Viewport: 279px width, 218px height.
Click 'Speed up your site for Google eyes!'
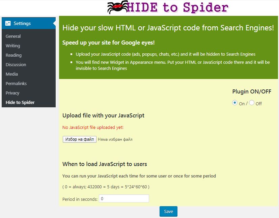(x=109, y=43)
